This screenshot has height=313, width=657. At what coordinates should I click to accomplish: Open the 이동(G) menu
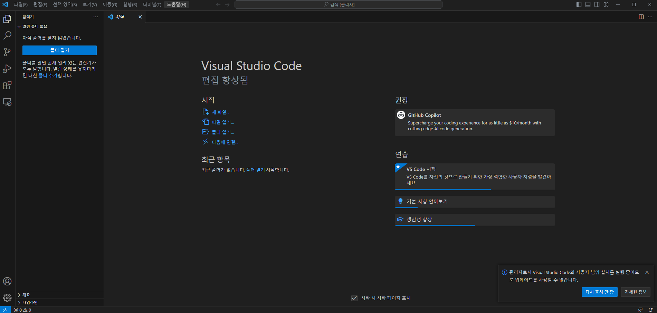(x=110, y=4)
